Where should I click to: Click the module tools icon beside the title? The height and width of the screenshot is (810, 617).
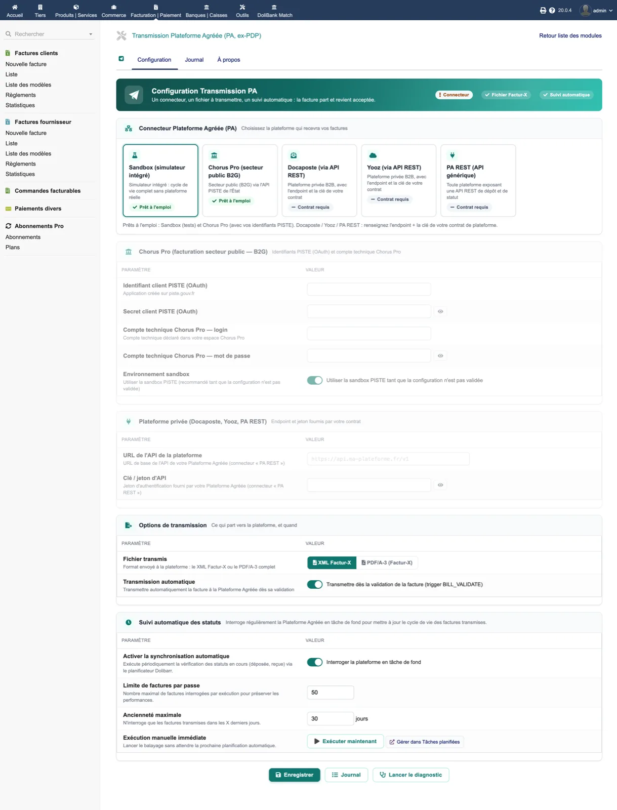[121, 35]
